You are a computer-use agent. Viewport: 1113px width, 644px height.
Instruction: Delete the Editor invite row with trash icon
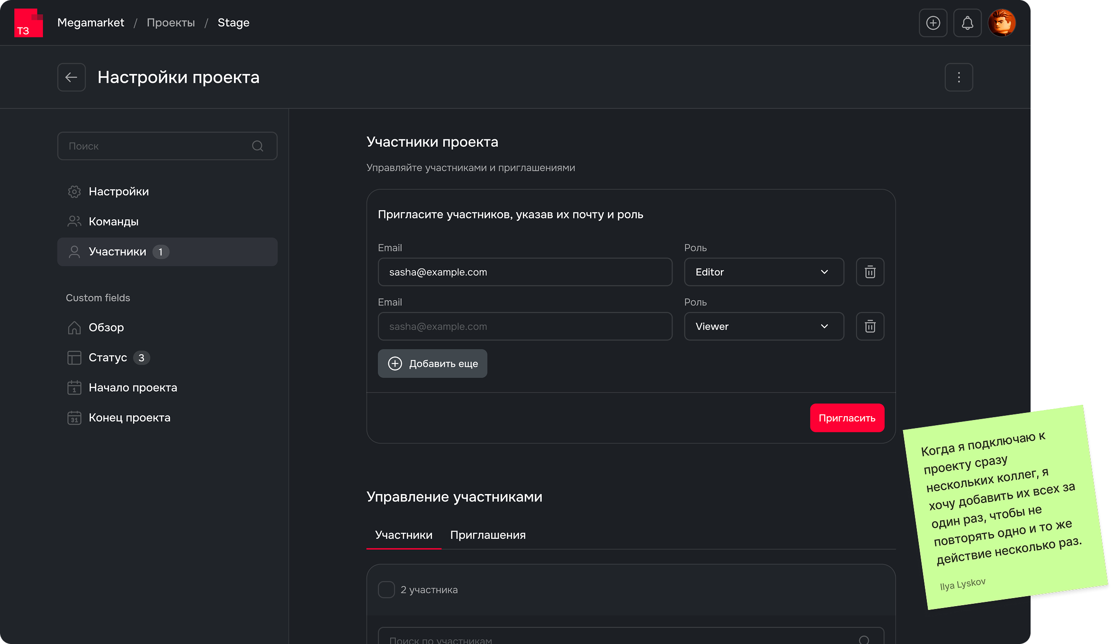(870, 272)
